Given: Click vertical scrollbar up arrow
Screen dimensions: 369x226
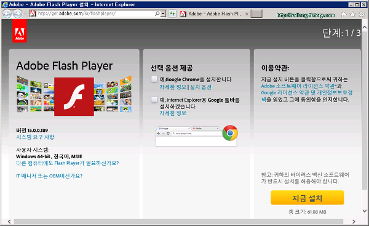Looking at the screenshot, I should click(x=365, y=27).
